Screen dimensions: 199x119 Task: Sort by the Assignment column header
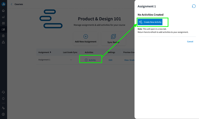45,52
